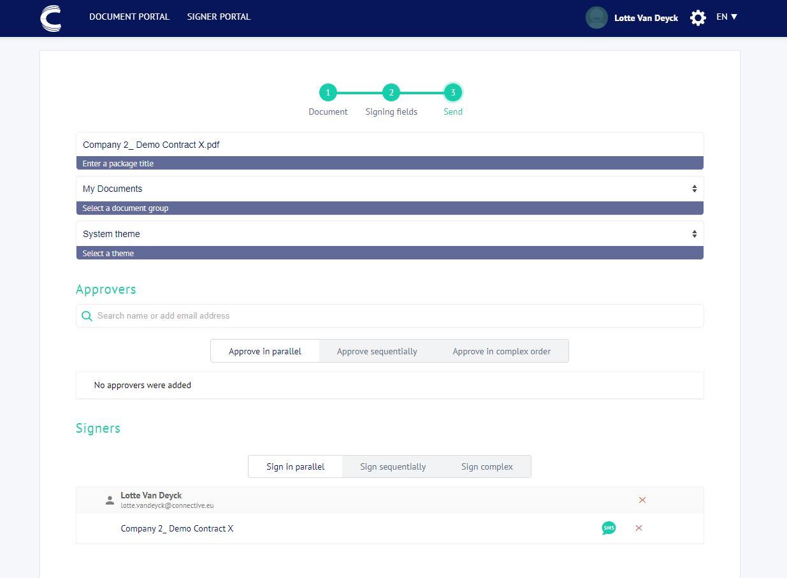The width and height of the screenshot is (787, 578).
Task: Click the person icon beside Lotte Van Deyck
Action: (x=110, y=500)
